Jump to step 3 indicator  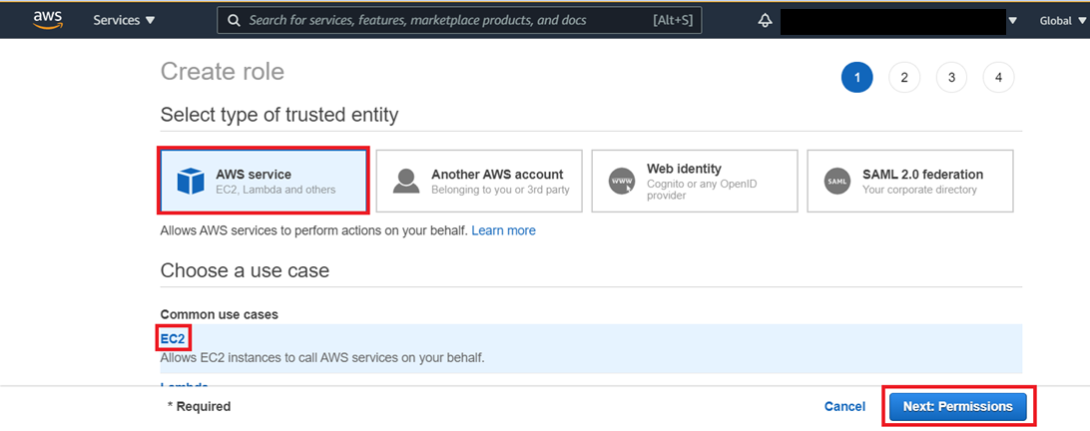[951, 78]
